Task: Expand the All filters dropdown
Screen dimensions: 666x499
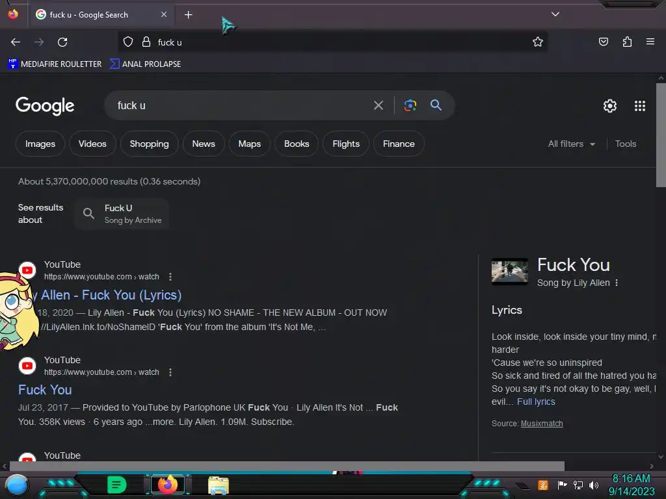Action: click(x=571, y=144)
